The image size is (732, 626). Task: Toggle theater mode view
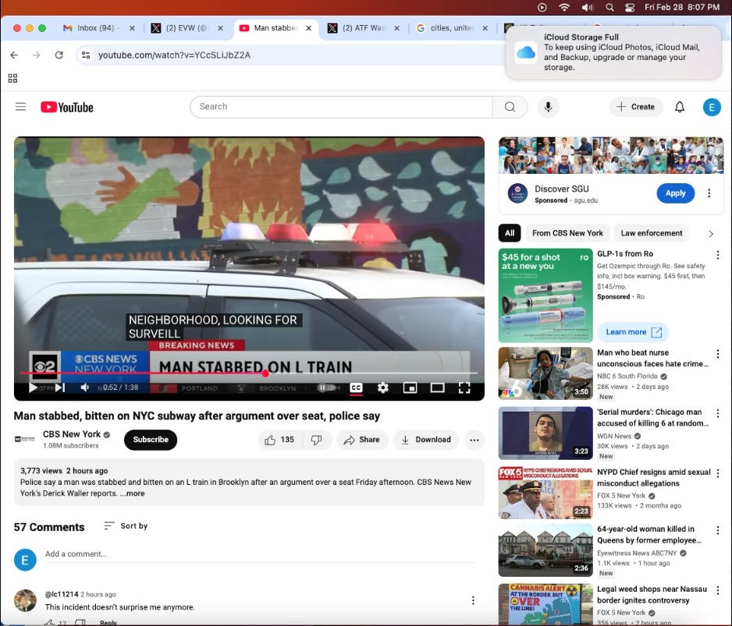437,387
